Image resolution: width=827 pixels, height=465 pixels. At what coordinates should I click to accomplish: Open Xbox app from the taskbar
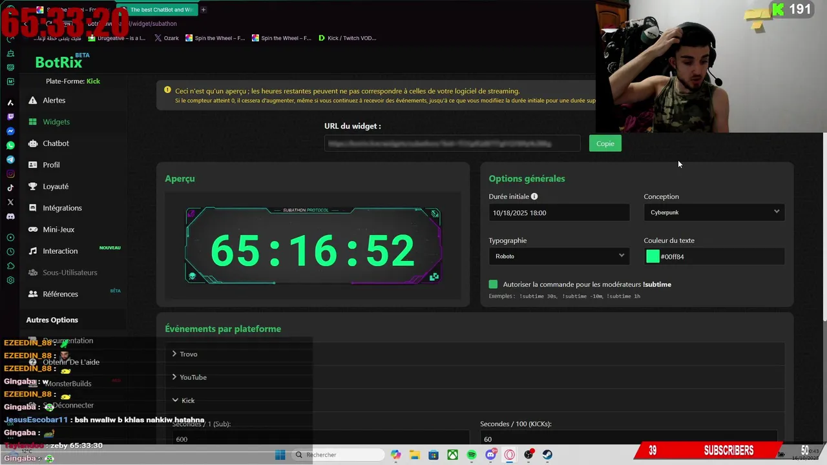(x=453, y=455)
